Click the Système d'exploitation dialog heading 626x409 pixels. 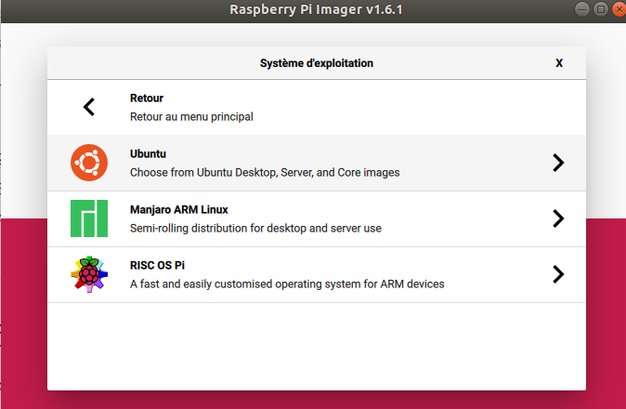(317, 63)
